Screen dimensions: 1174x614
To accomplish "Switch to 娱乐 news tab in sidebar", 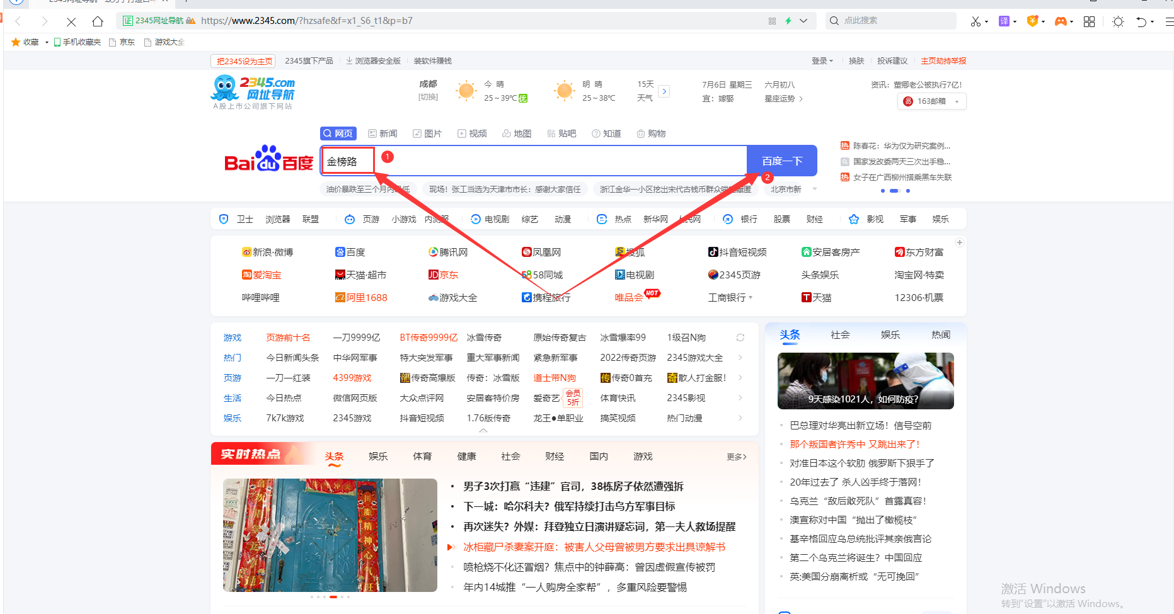I will click(x=890, y=335).
